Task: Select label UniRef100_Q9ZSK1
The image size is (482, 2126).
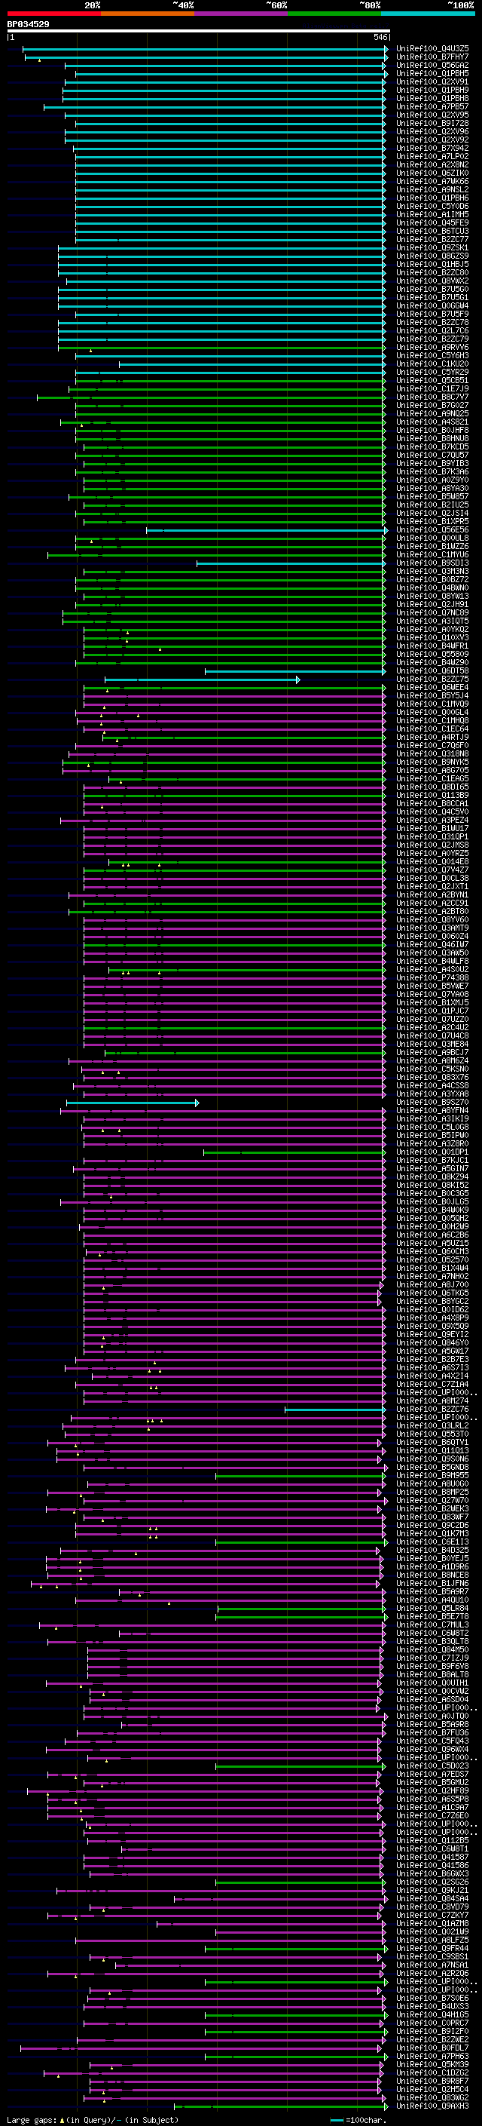Action: pos(432,247)
